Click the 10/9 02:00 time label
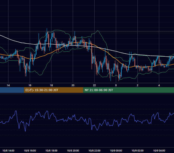 137,150
